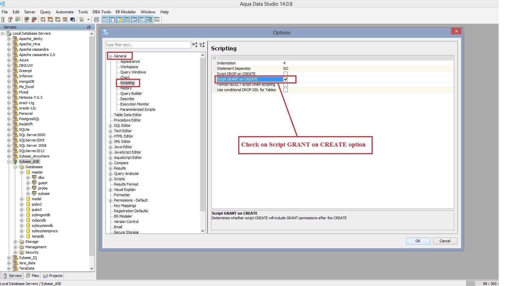The height and width of the screenshot is (286, 527).
Task: Close the Options dialog
Action: 456,31
